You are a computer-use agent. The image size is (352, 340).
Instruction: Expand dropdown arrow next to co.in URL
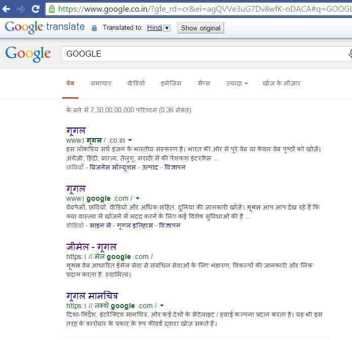tap(130, 140)
